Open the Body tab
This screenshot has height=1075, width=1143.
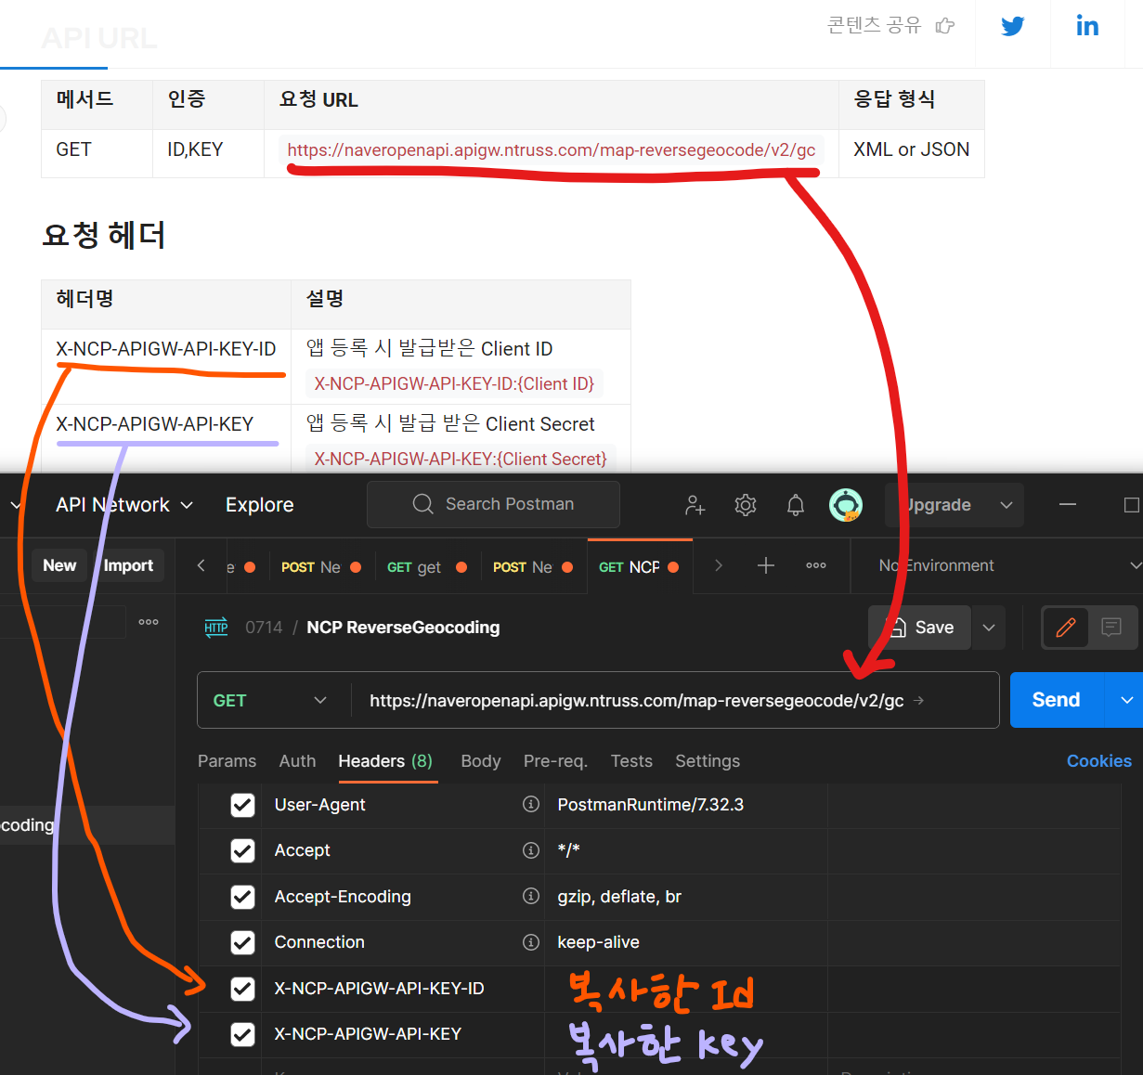coord(481,761)
